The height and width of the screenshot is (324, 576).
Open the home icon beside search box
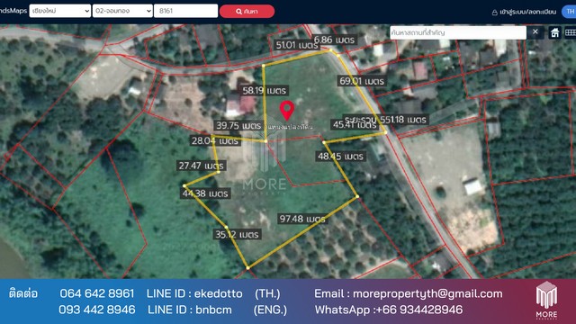coord(554,32)
